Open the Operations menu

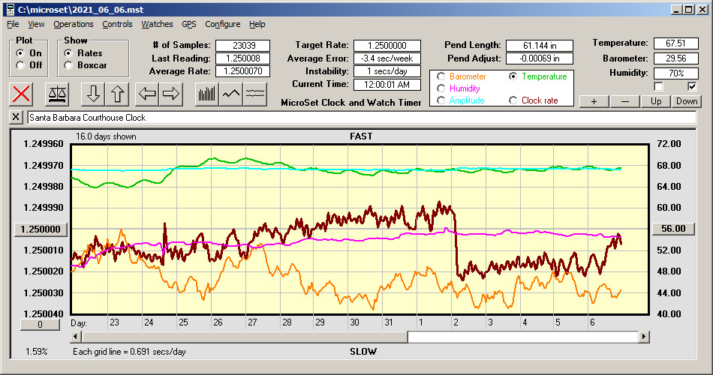[x=74, y=24]
